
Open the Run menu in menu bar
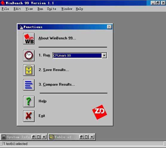[40, 9]
